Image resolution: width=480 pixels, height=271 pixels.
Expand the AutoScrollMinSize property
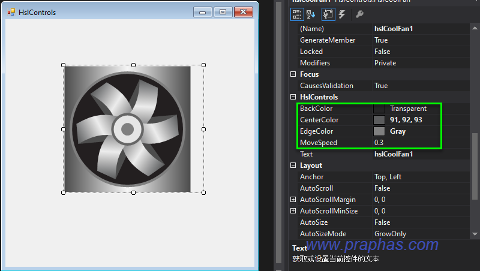293,211
